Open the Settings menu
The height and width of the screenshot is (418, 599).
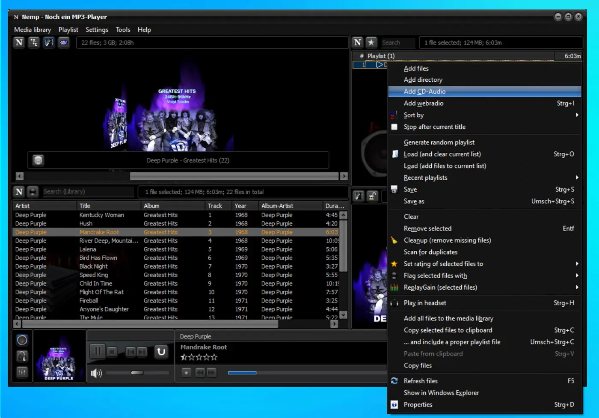coord(97,30)
